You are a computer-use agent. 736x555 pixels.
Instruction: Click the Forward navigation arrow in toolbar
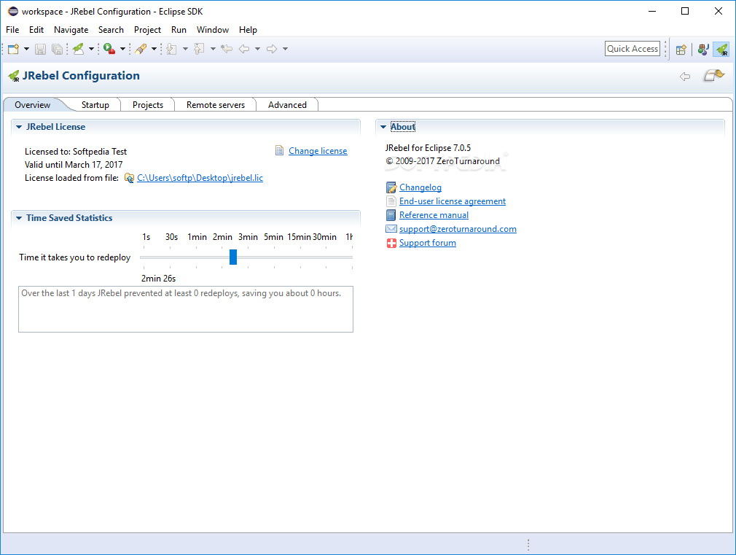[x=272, y=49]
